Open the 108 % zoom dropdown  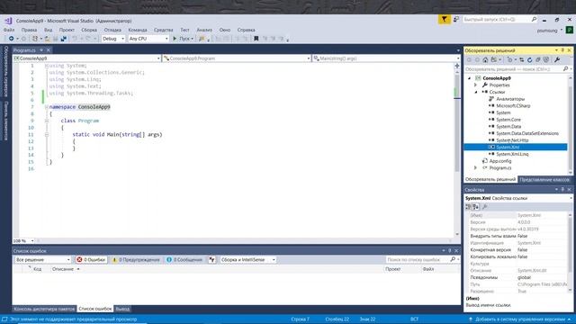[23, 241]
